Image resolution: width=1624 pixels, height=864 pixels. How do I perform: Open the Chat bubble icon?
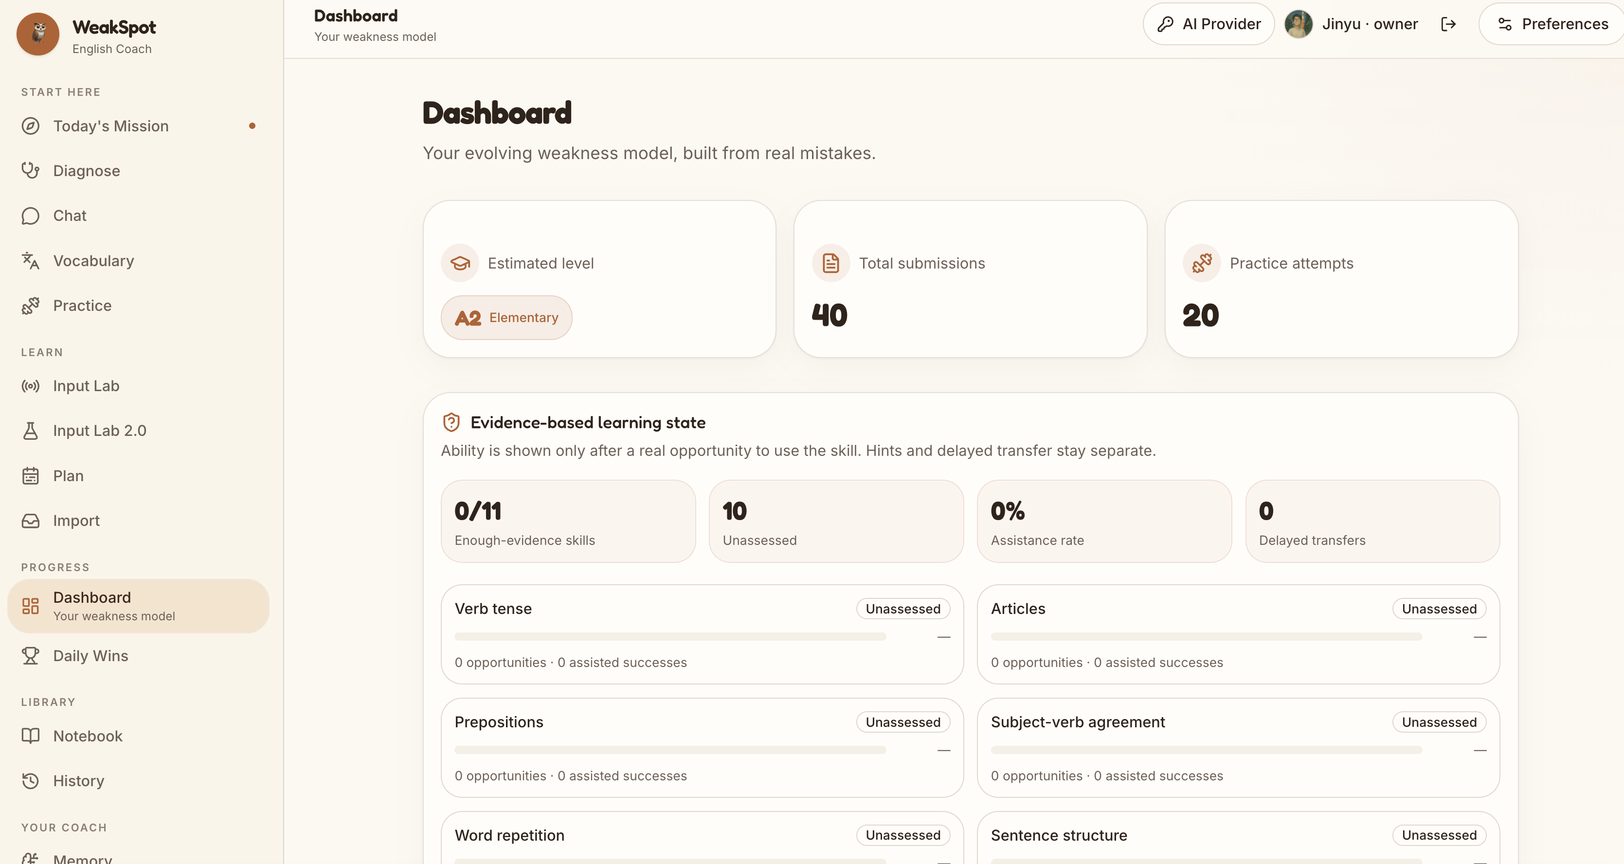click(30, 216)
